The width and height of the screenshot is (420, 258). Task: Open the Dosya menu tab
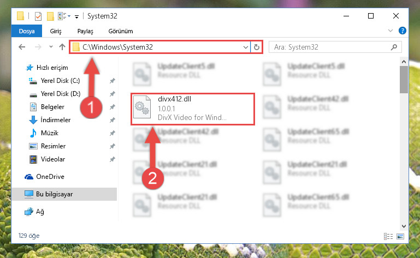(27, 31)
